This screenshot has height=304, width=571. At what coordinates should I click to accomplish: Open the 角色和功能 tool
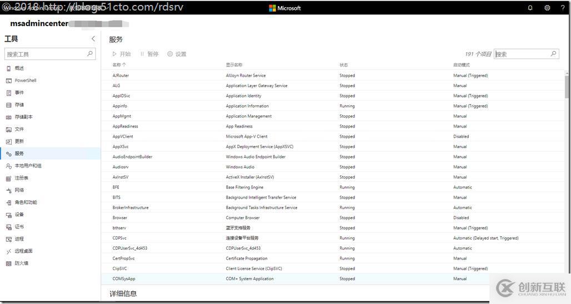(51, 202)
